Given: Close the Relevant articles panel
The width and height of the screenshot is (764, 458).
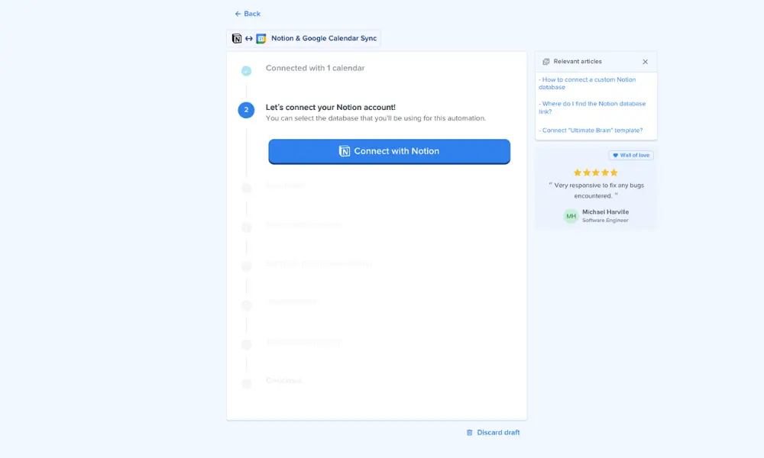Looking at the screenshot, I should pyautogui.click(x=645, y=62).
